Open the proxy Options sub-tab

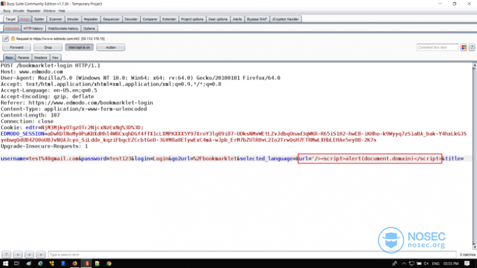[89, 28]
